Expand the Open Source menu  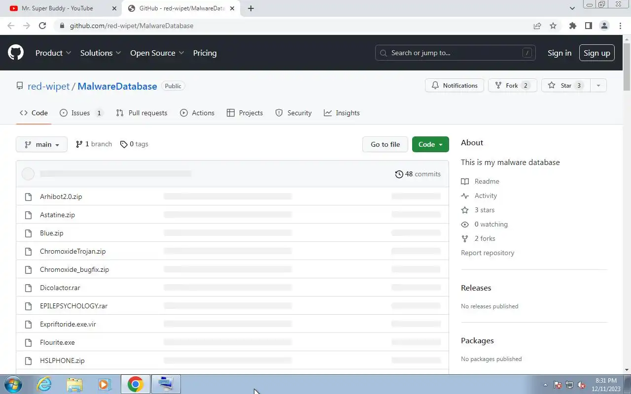pyautogui.click(x=157, y=53)
